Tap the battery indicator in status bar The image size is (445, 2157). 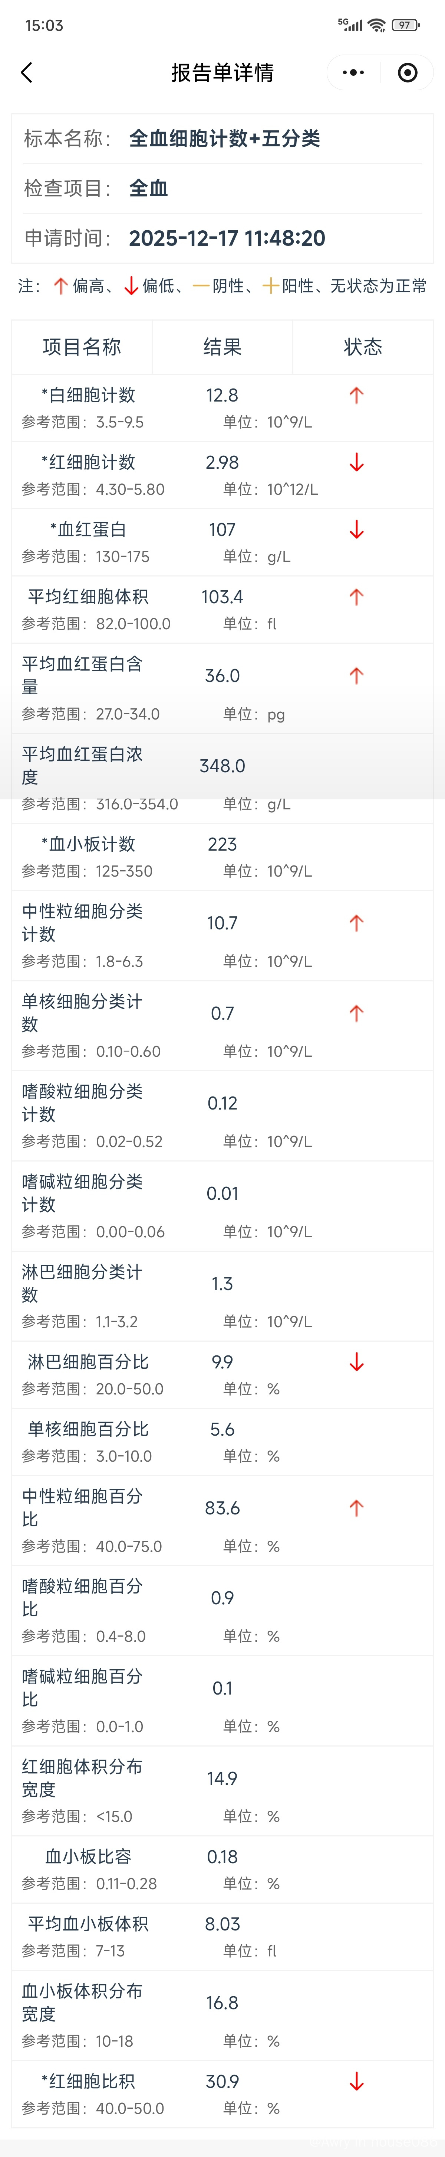point(406,25)
